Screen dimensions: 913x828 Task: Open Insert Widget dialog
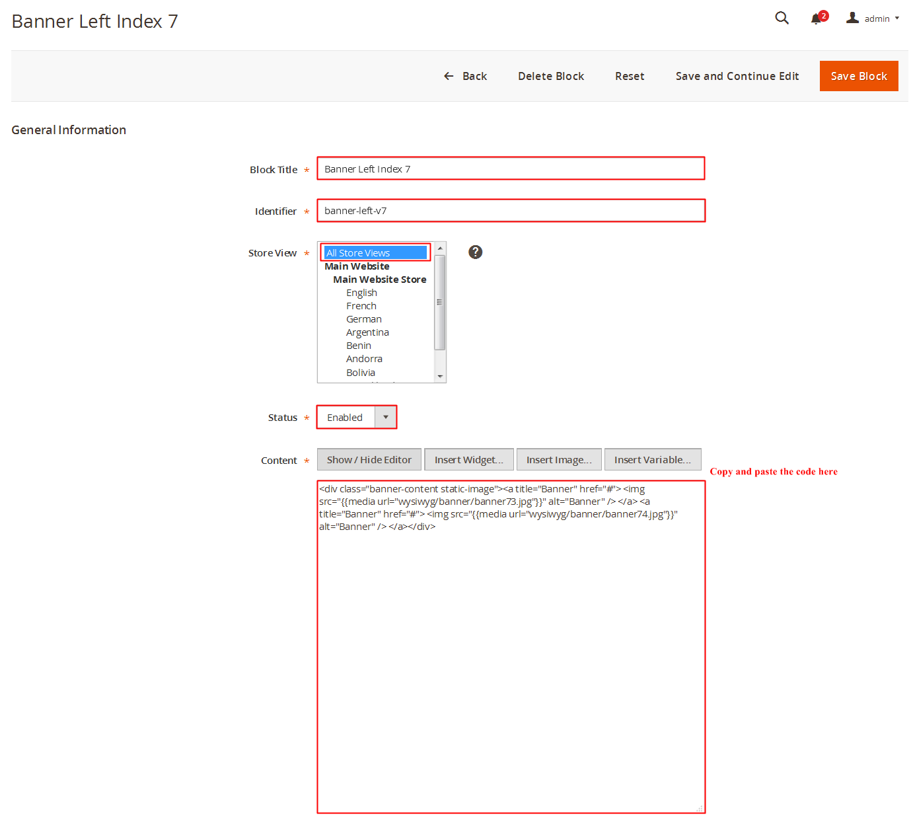468,460
